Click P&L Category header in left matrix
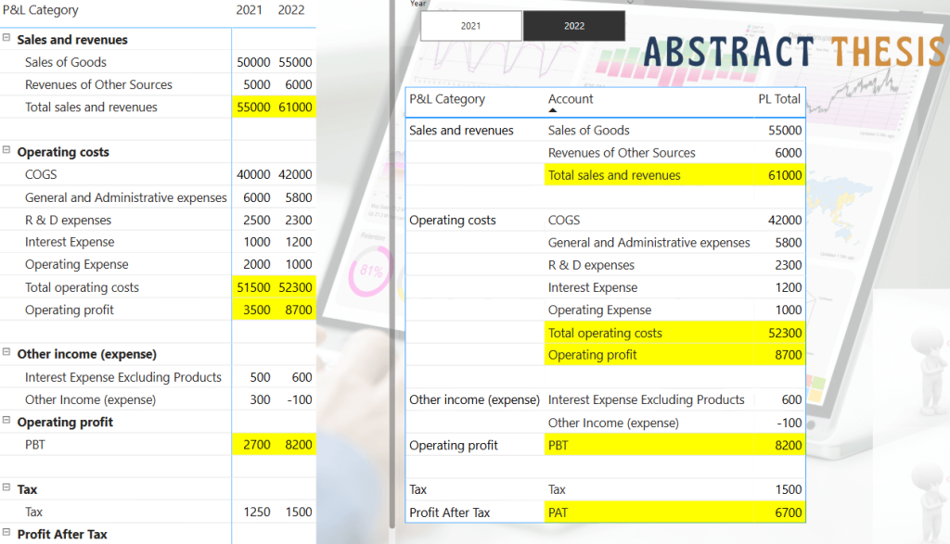This screenshot has height=544, width=950. coord(41,10)
